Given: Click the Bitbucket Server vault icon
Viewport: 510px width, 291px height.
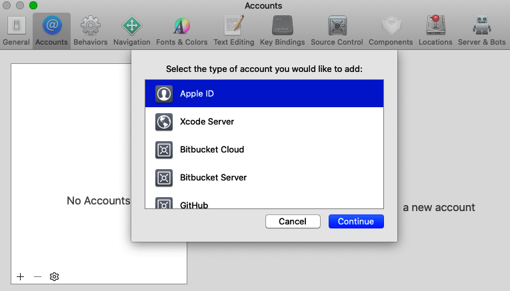Looking at the screenshot, I should [163, 178].
